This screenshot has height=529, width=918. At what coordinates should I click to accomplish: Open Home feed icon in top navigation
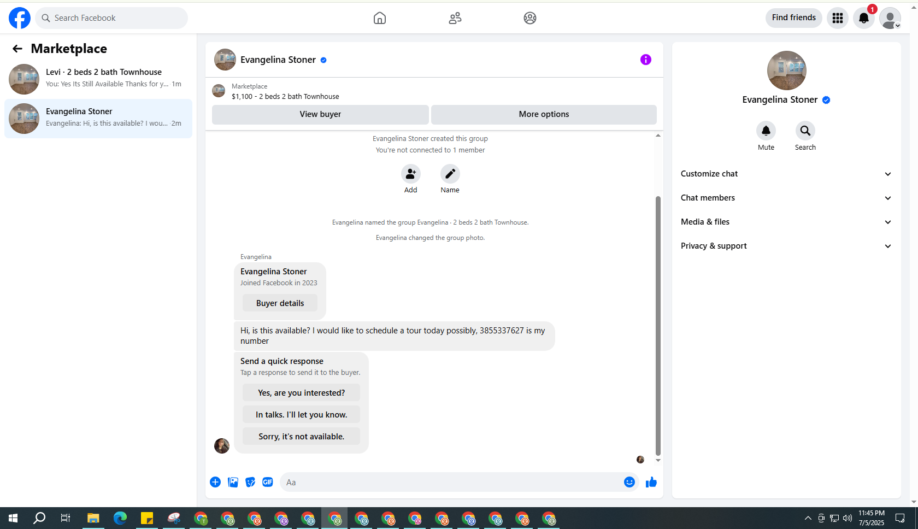pyautogui.click(x=380, y=18)
